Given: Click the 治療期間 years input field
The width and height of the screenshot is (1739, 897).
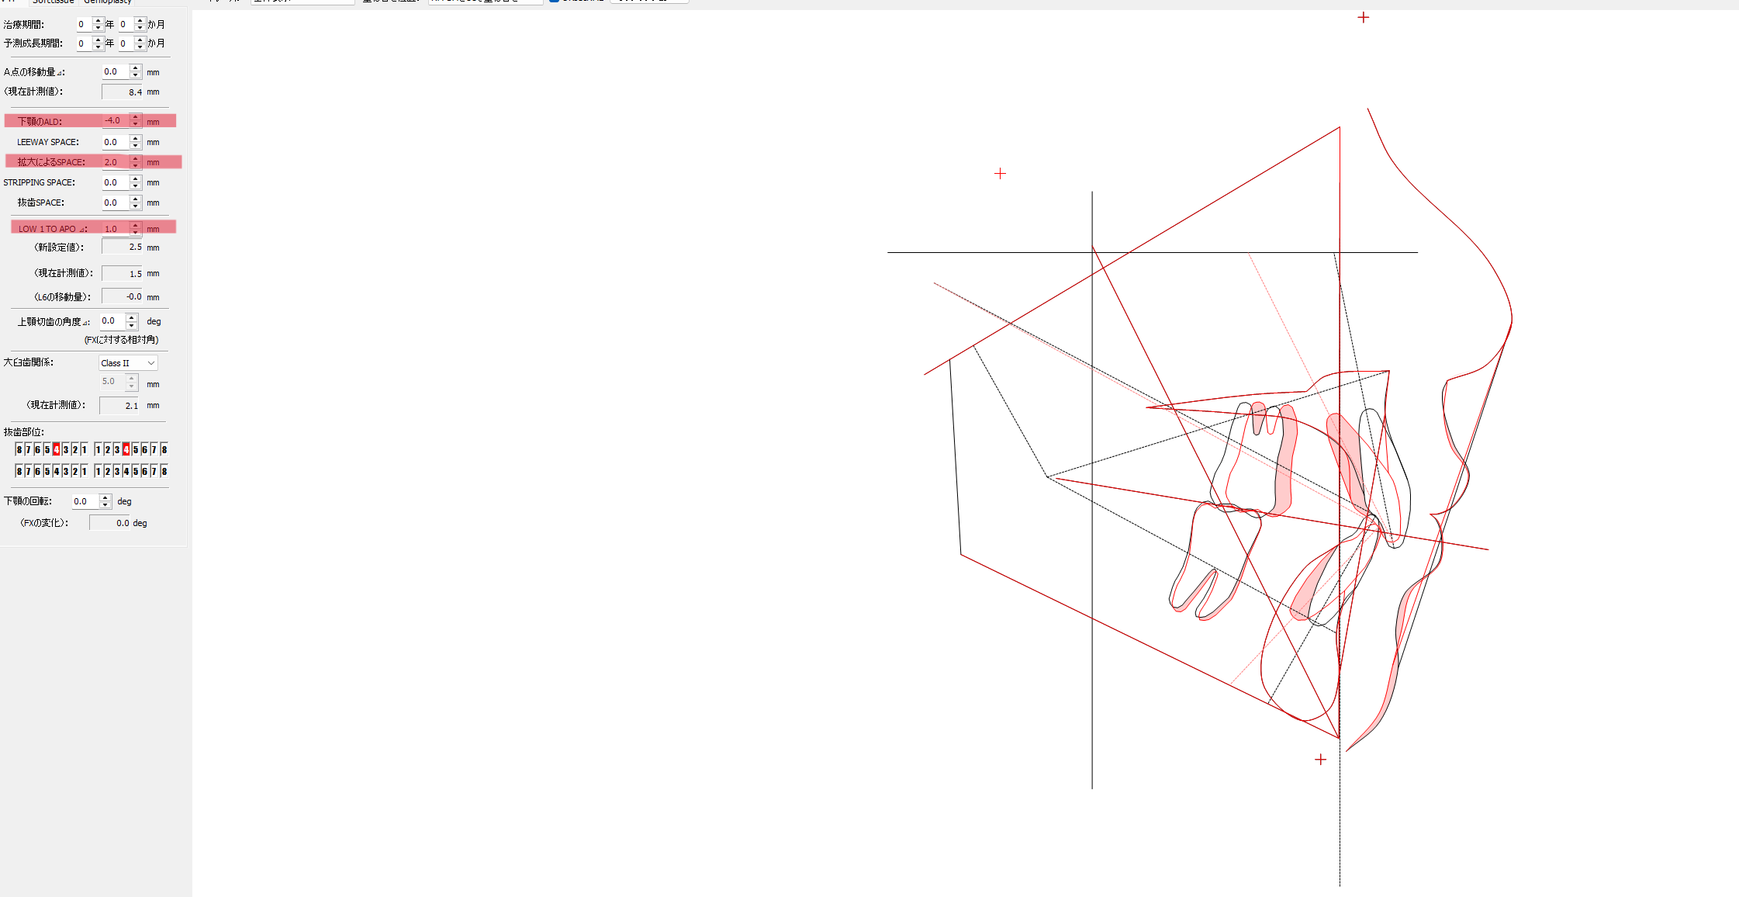Looking at the screenshot, I should click(x=85, y=24).
